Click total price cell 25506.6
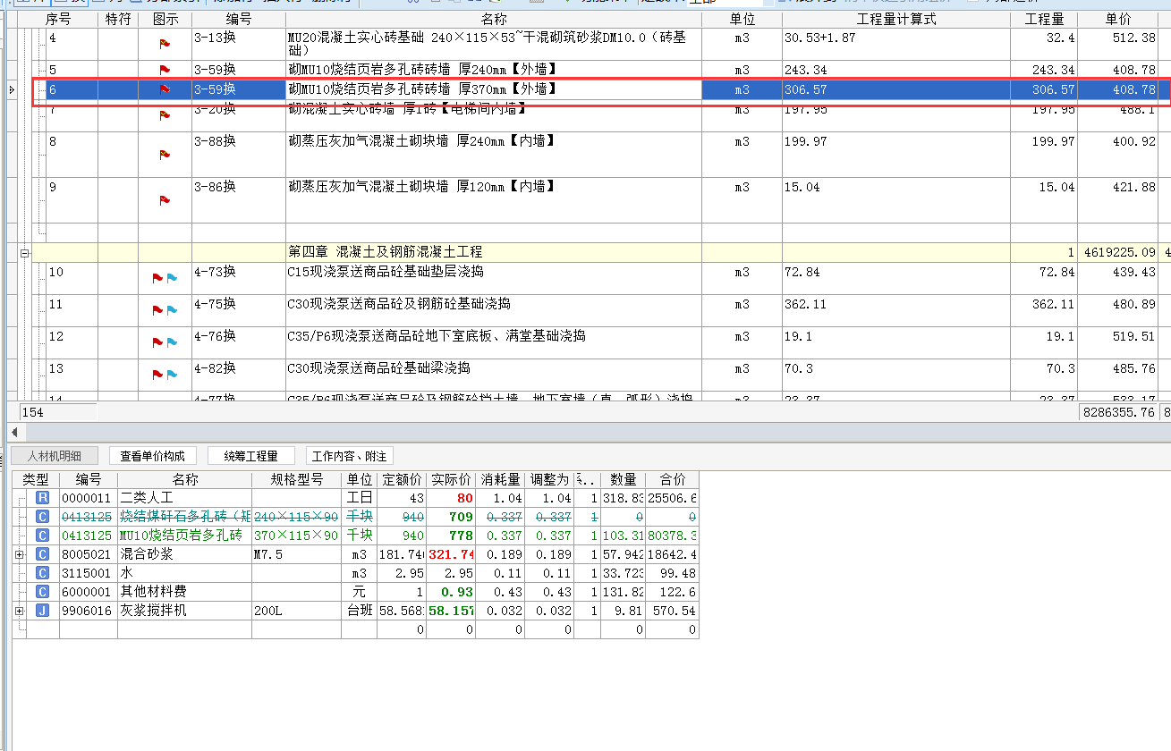This screenshot has width=1171, height=751. pos(672,498)
